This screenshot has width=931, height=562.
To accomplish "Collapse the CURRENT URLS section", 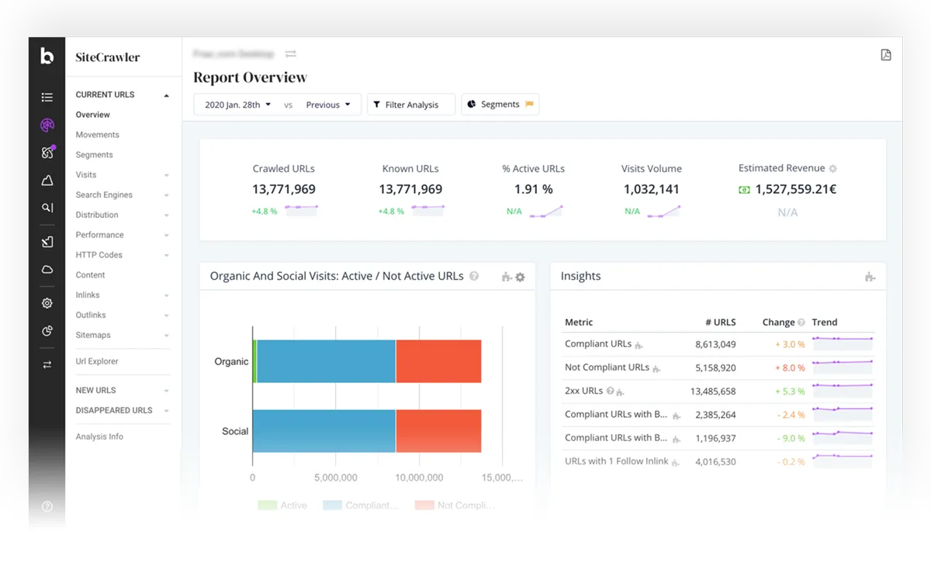I will click(166, 95).
